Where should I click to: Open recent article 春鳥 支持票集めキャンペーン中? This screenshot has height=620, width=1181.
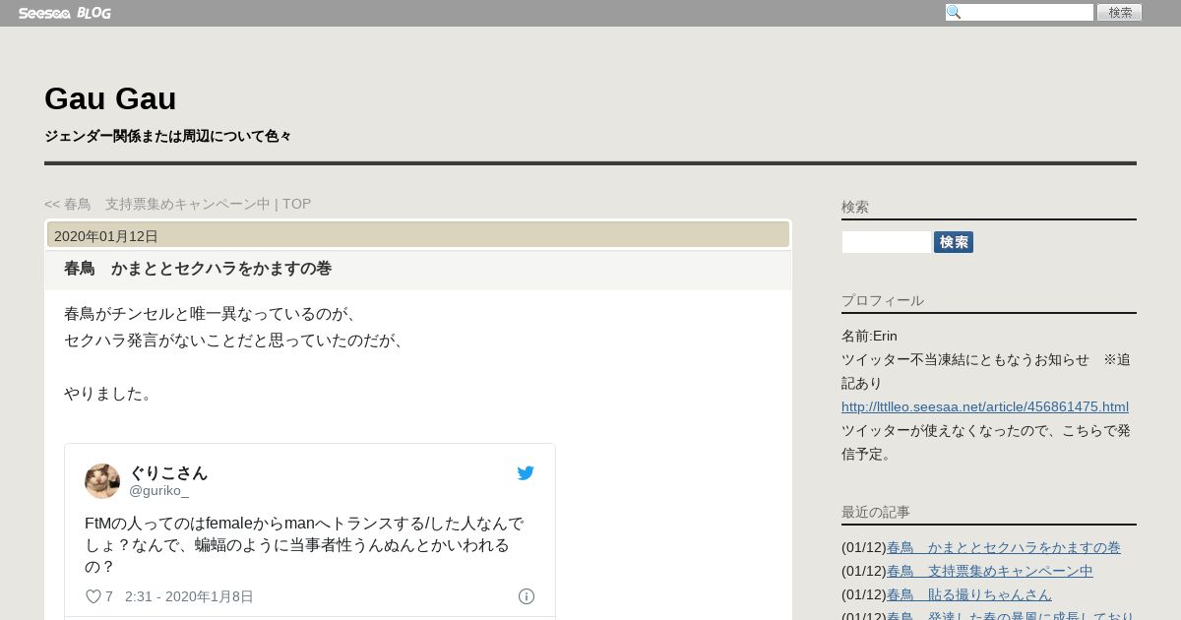coord(990,571)
